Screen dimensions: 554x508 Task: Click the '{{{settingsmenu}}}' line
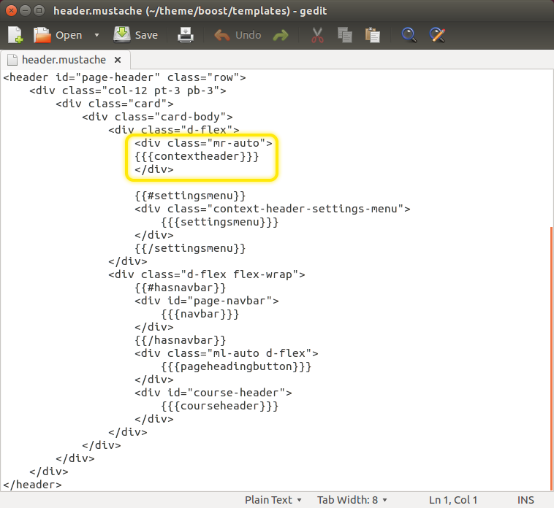(220, 222)
